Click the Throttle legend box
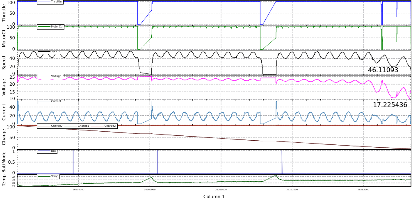This screenshot has height=201, width=420. pyautogui.click(x=50, y=2)
